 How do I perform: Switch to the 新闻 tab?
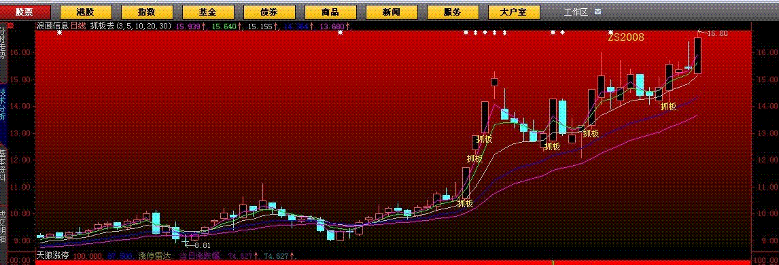pyautogui.click(x=392, y=12)
